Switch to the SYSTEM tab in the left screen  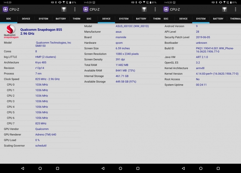43,19
